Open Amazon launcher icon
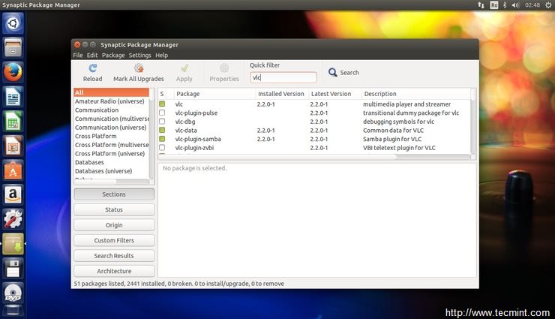This screenshot has height=319, width=555. point(13,195)
